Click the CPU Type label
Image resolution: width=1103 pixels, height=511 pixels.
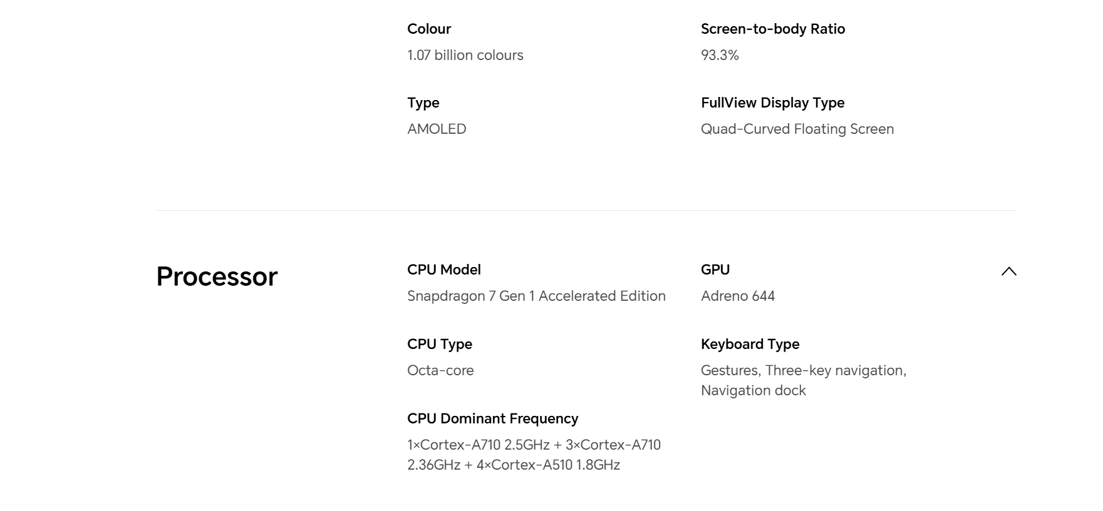439,344
